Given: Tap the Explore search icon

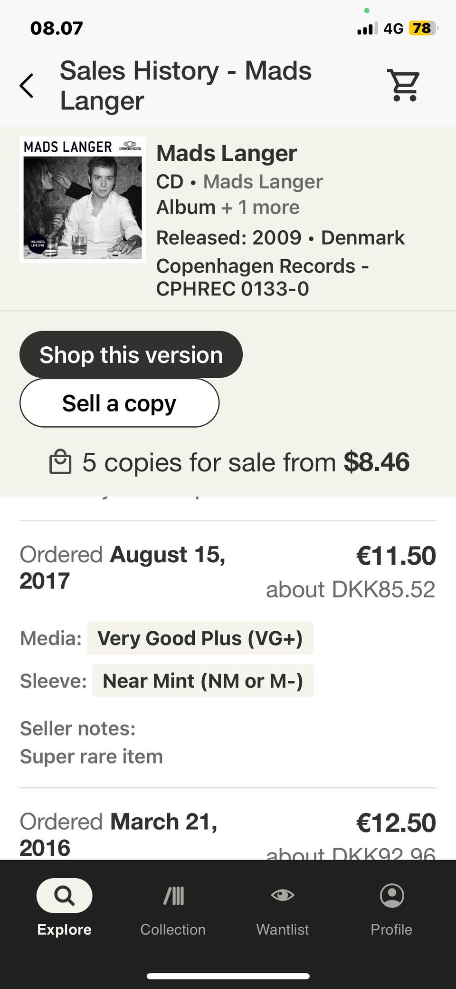Looking at the screenshot, I should click(x=64, y=896).
